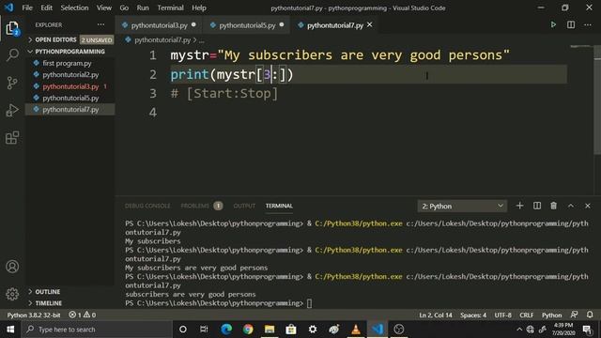The width and height of the screenshot is (601, 338).
Task: Open the terminal selector dropdown 2: Python
Action: coord(462,207)
